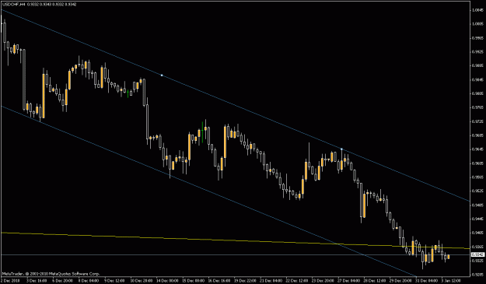This screenshot has height=284, width=486.
Task: Select the upper channel line's left anchor point
Action: point(162,75)
